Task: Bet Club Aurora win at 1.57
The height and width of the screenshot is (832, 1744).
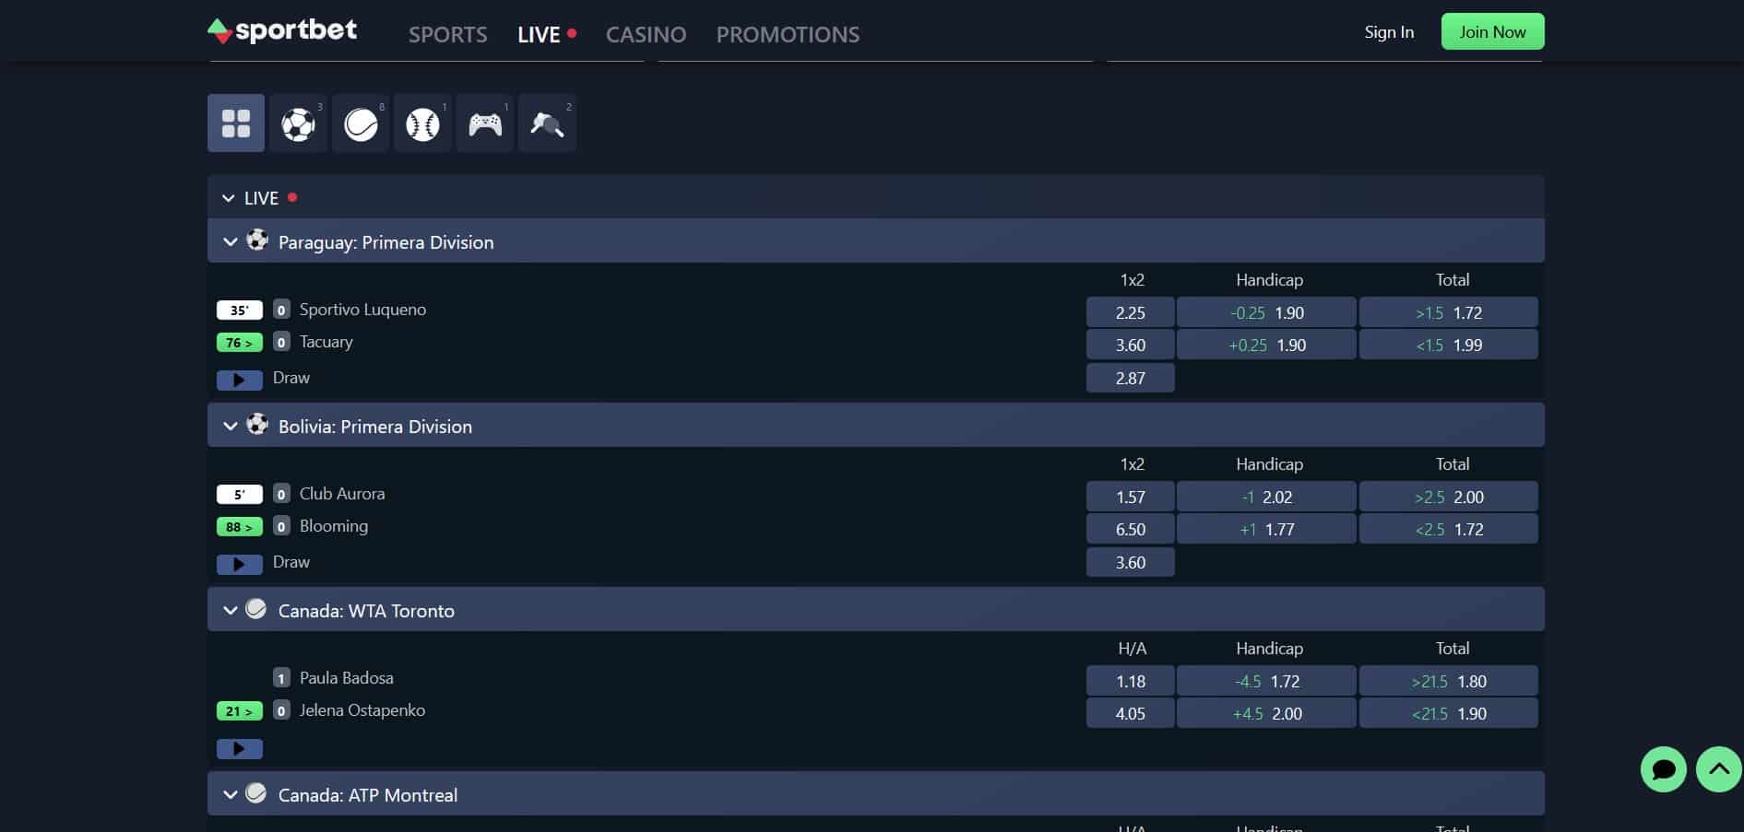Action: click(x=1131, y=497)
